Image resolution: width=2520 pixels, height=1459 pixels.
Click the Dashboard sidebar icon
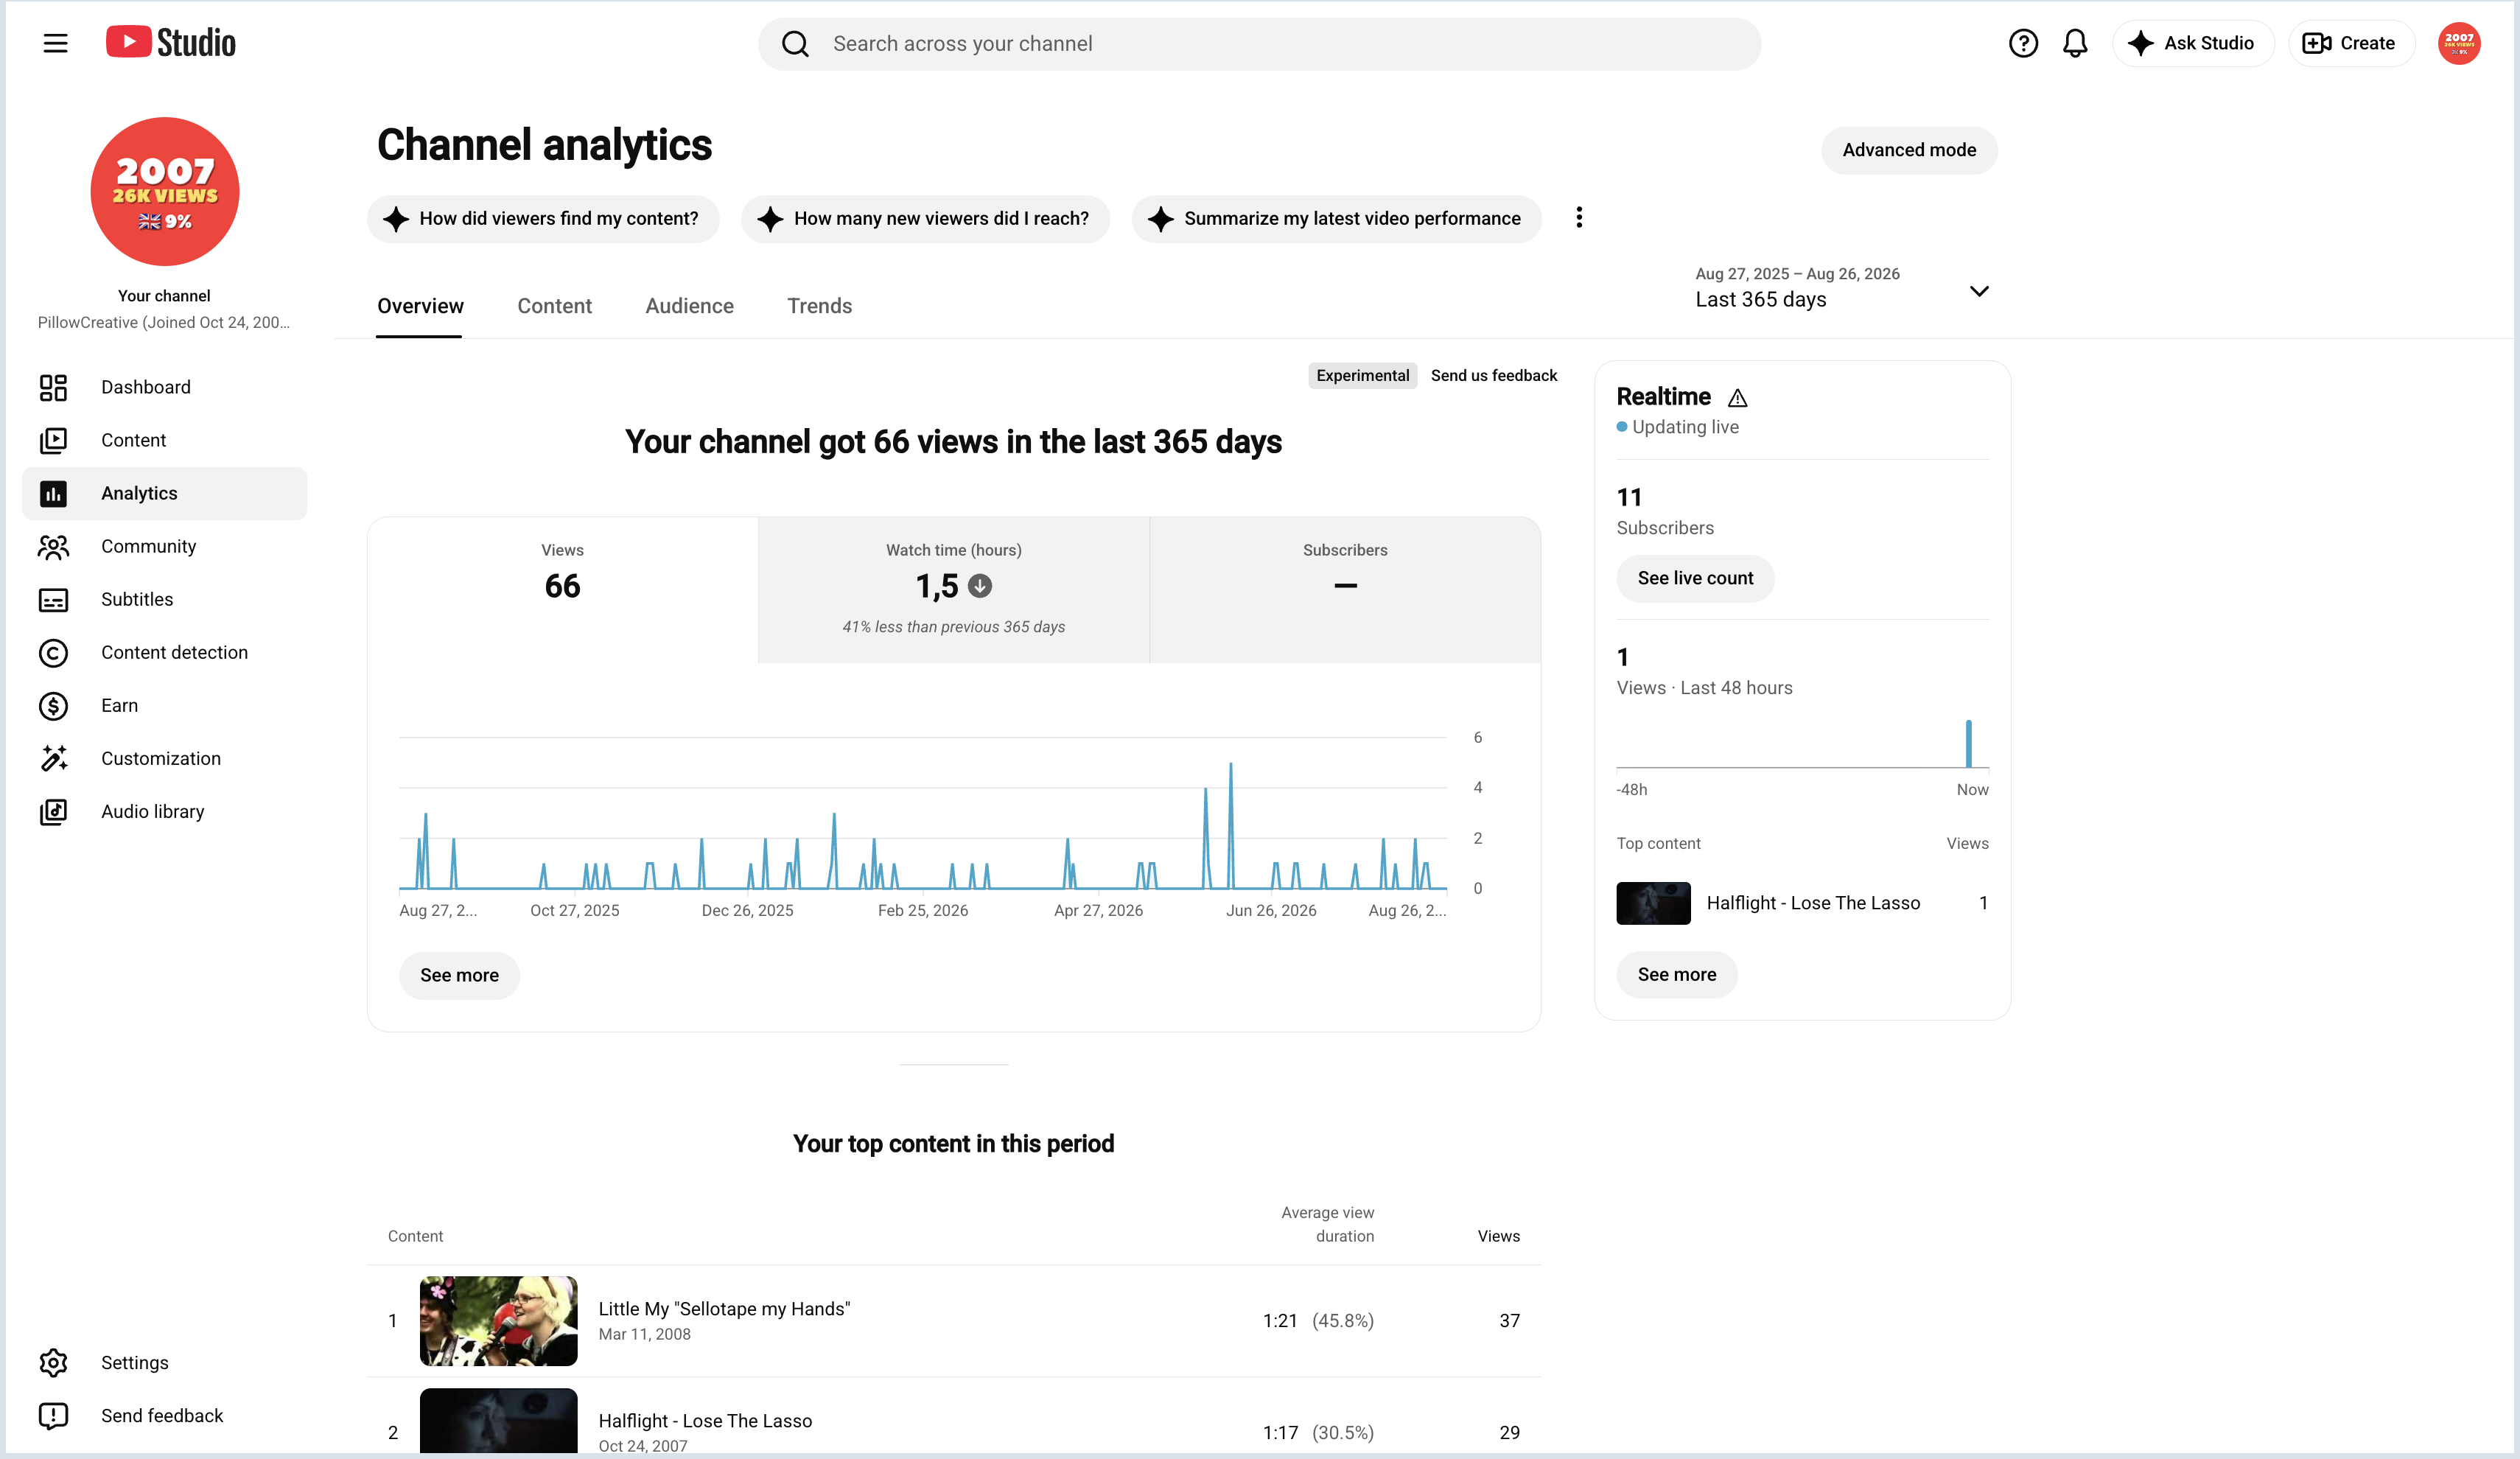[x=53, y=387]
